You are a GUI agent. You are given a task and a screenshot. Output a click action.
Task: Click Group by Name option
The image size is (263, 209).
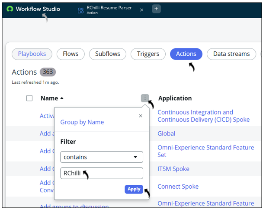[82, 122]
